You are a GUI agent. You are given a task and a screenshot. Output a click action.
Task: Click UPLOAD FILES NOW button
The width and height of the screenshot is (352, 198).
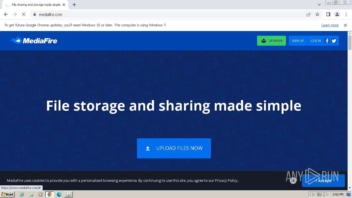click(174, 148)
